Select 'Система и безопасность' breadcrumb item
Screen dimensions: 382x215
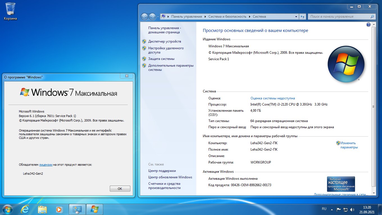pyautogui.click(x=227, y=17)
